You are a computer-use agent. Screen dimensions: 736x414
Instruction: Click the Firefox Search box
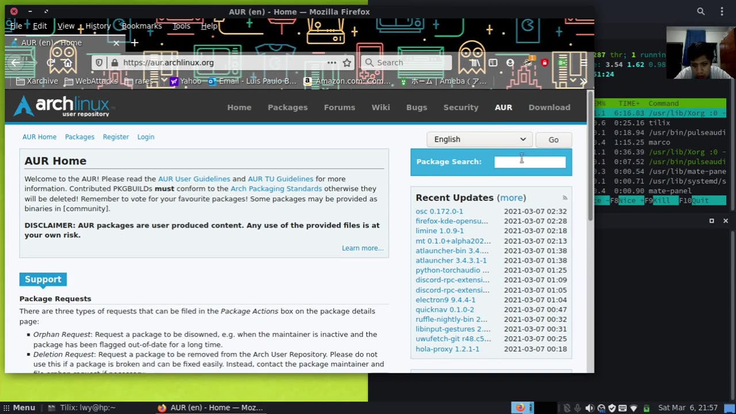[x=406, y=63]
